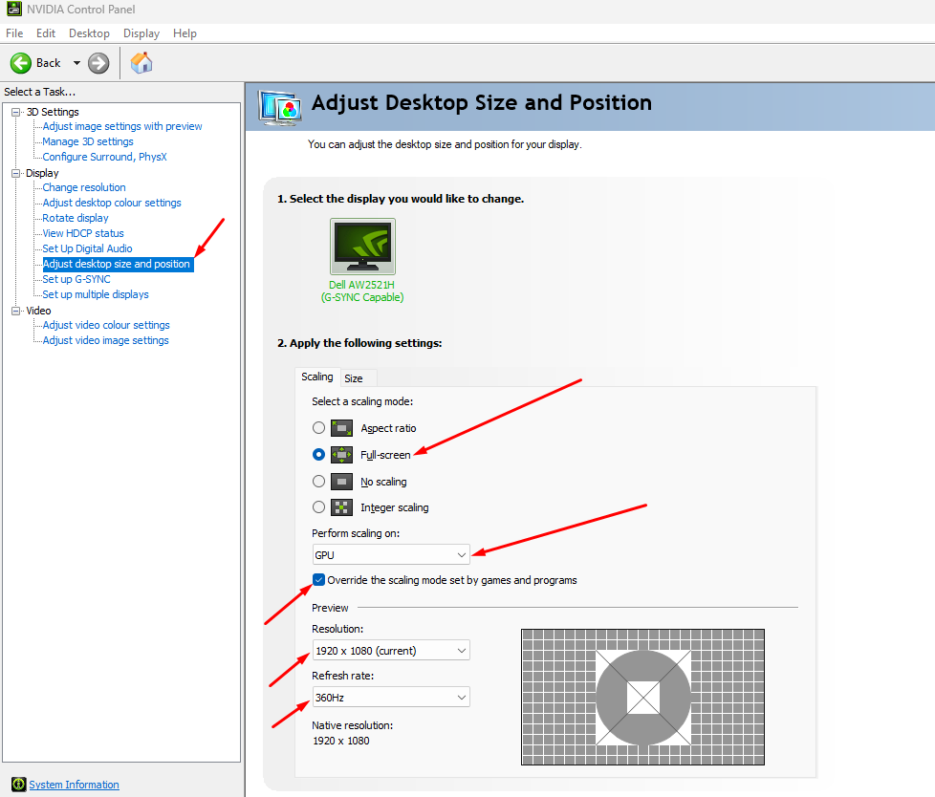935x797 pixels.
Task: Click the scaling preview test pattern
Action: (x=642, y=697)
